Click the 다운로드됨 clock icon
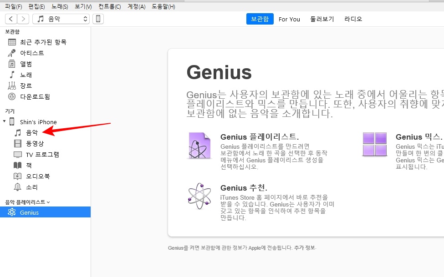Viewport: 444px width, 277px height. 11,96
